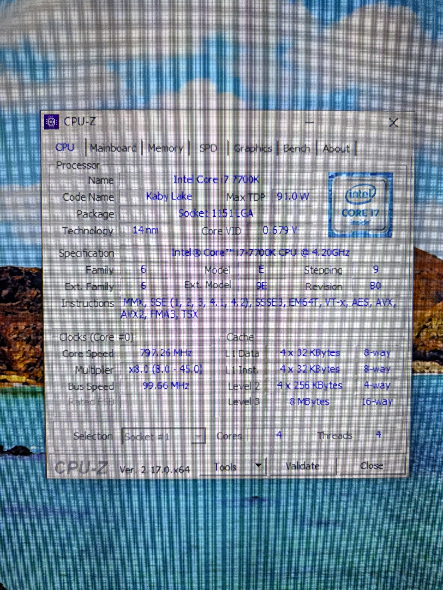Click the Level 2 4 x 256 KBytes value
443x590 pixels.
point(310,385)
